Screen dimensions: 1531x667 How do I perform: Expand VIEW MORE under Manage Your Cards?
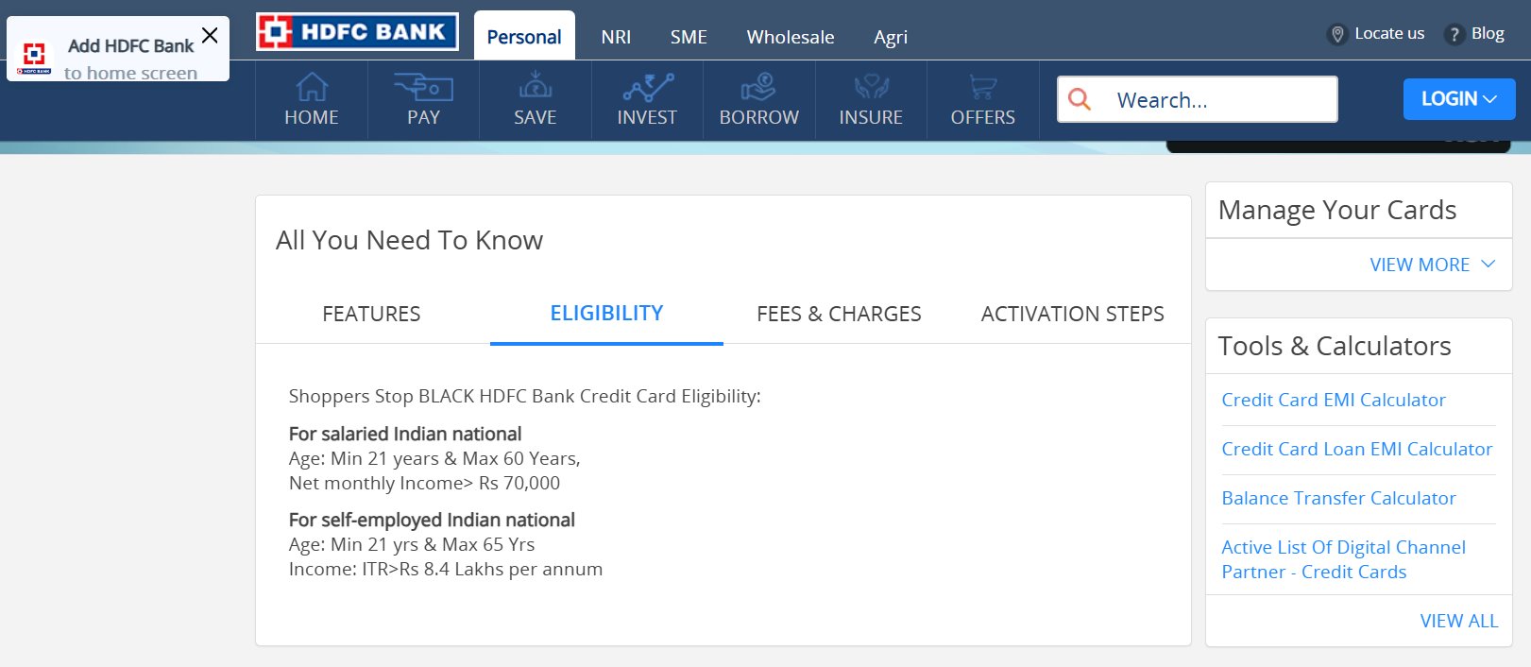pyautogui.click(x=1433, y=265)
